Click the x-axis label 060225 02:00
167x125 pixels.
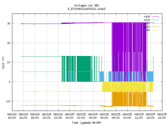[x=81, y=116]
